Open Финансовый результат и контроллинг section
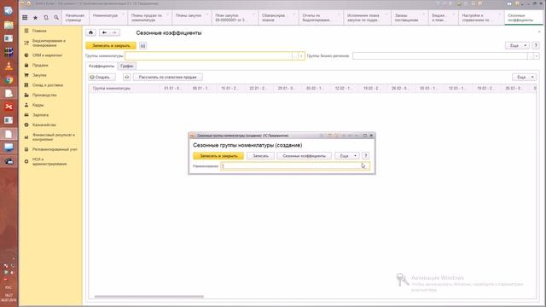546x307 pixels. 53,136
